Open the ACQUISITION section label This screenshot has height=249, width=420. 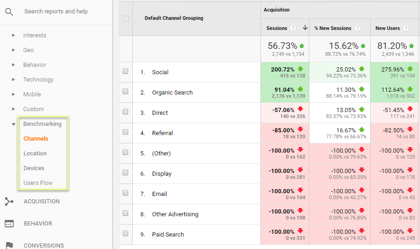coord(41,202)
